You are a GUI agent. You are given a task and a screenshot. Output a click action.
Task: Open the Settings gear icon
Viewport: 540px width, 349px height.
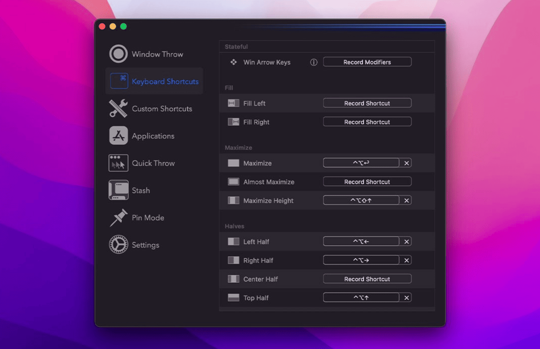point(118,245)
